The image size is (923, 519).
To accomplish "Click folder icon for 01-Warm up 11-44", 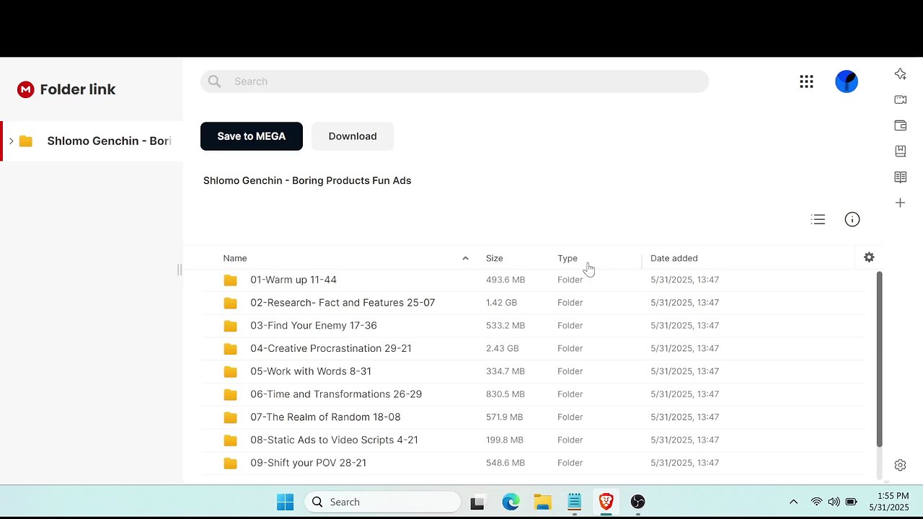I will (230, 280).
